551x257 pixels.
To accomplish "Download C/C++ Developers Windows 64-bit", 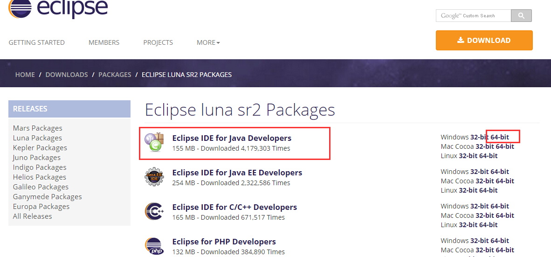I will [500, 206].
